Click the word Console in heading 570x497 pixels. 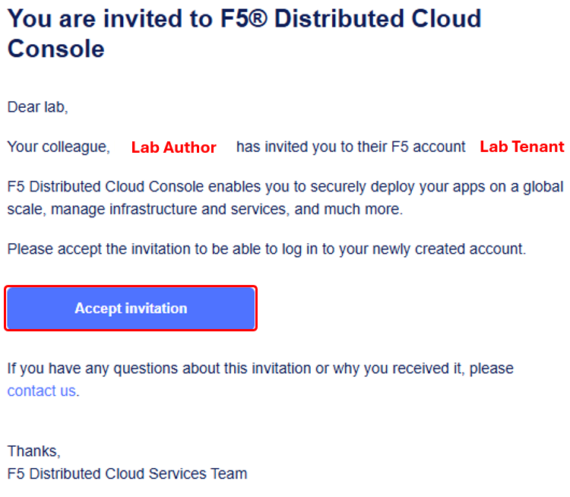[56, 49]
